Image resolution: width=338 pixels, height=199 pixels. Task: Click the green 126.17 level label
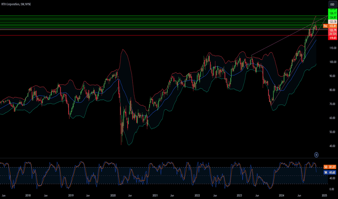[x=333, y=13]
